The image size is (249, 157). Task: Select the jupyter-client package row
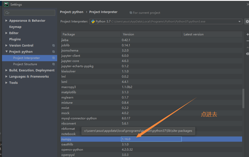(x=151, y=56)
